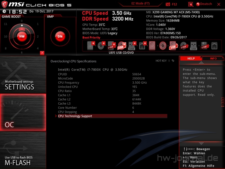Viewport: 225px width, 169px height.
Task: Open the SETTINGS motherboard settings tile
Action: point(23,74)
